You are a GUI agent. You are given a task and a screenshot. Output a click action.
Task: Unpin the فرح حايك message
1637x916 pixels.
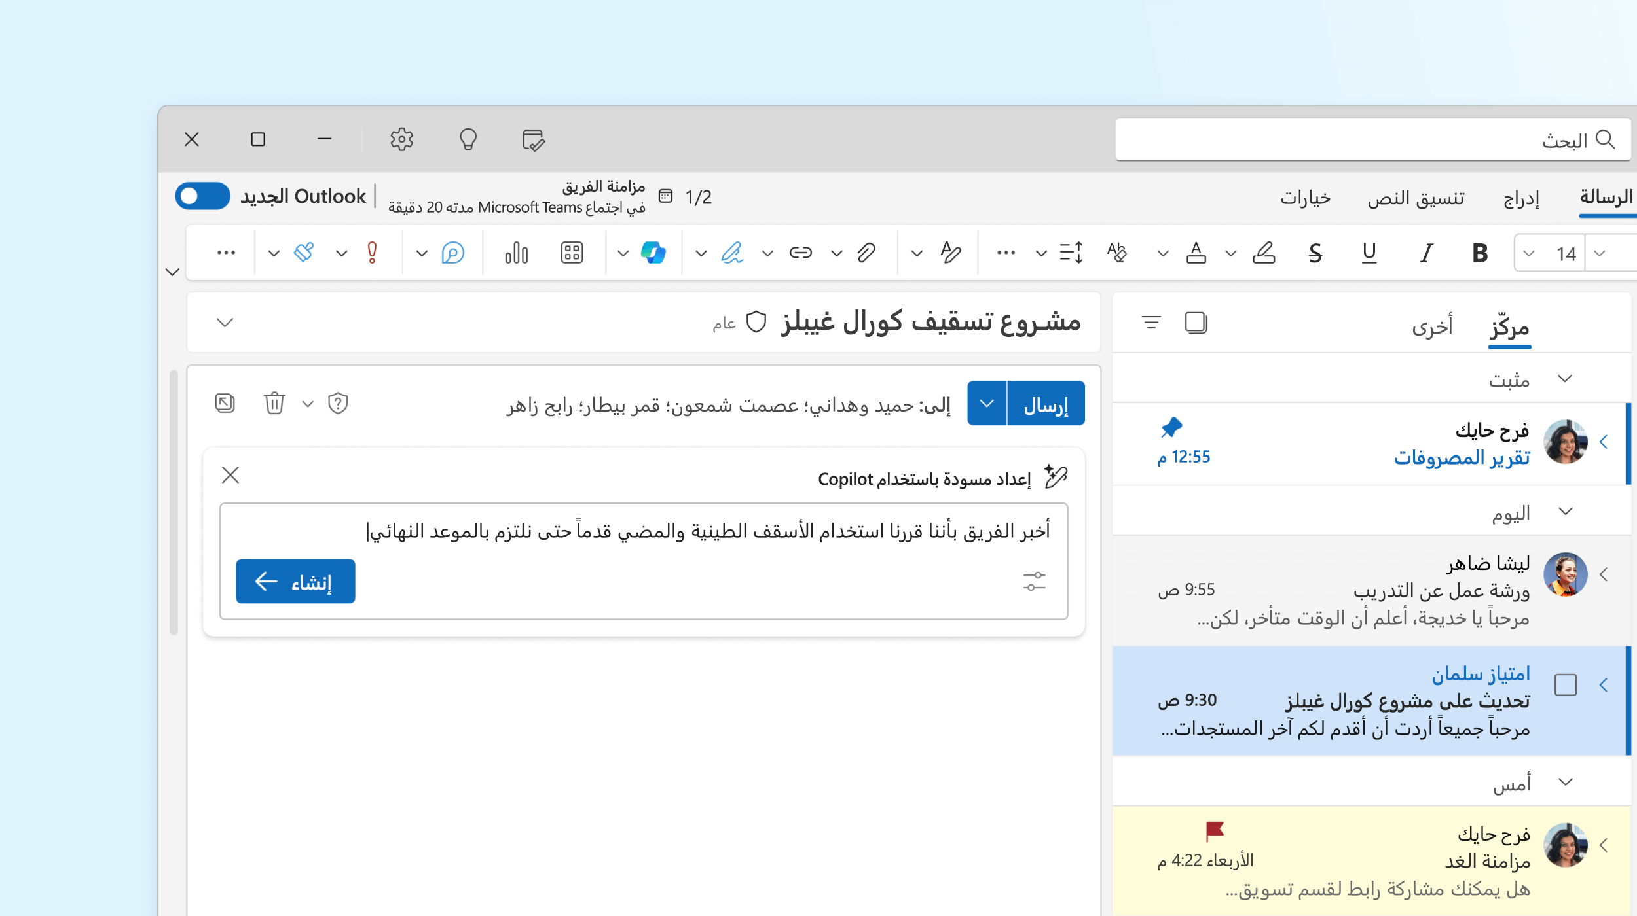(1171, 427)
